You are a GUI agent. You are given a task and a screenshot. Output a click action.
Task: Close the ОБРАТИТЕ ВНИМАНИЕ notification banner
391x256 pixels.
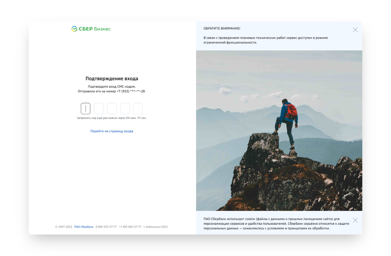coord(355,30)
